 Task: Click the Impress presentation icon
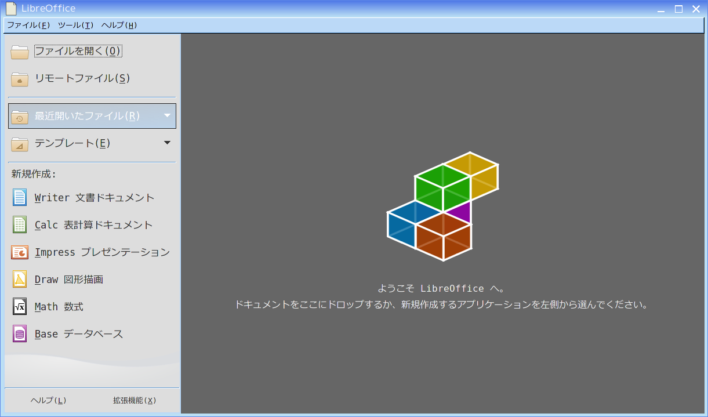[x=20, y=252]
